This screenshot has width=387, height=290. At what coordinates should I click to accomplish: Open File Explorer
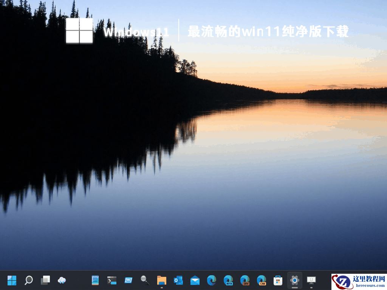(x=161, y=281)
